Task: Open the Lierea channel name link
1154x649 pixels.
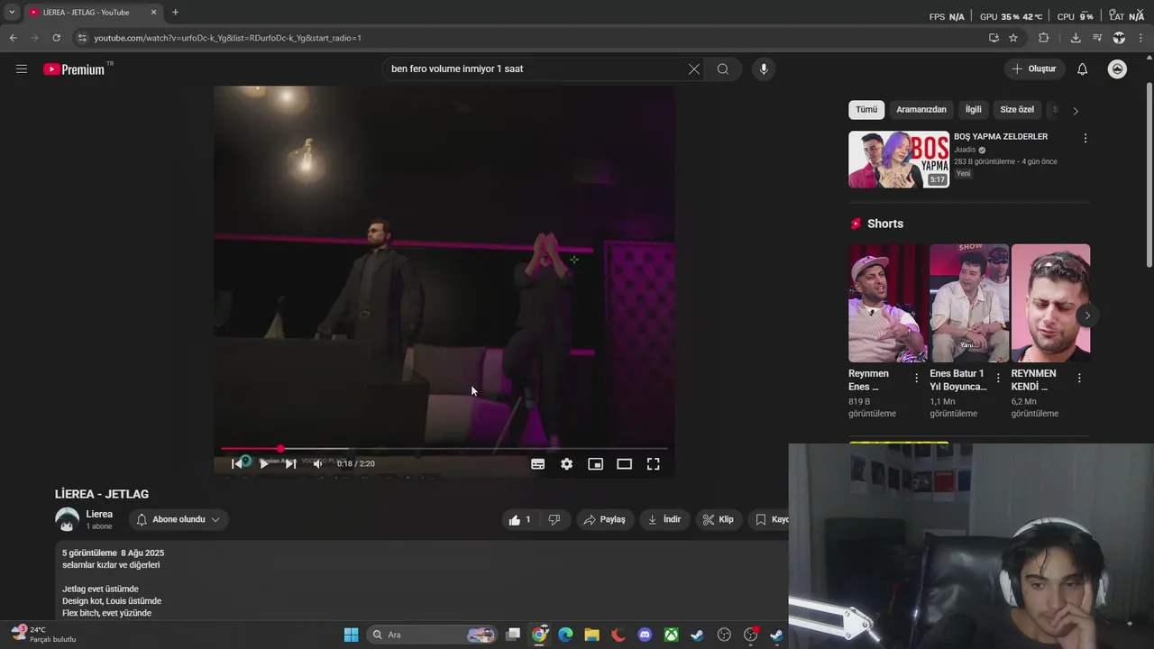Action: point(99,514)
